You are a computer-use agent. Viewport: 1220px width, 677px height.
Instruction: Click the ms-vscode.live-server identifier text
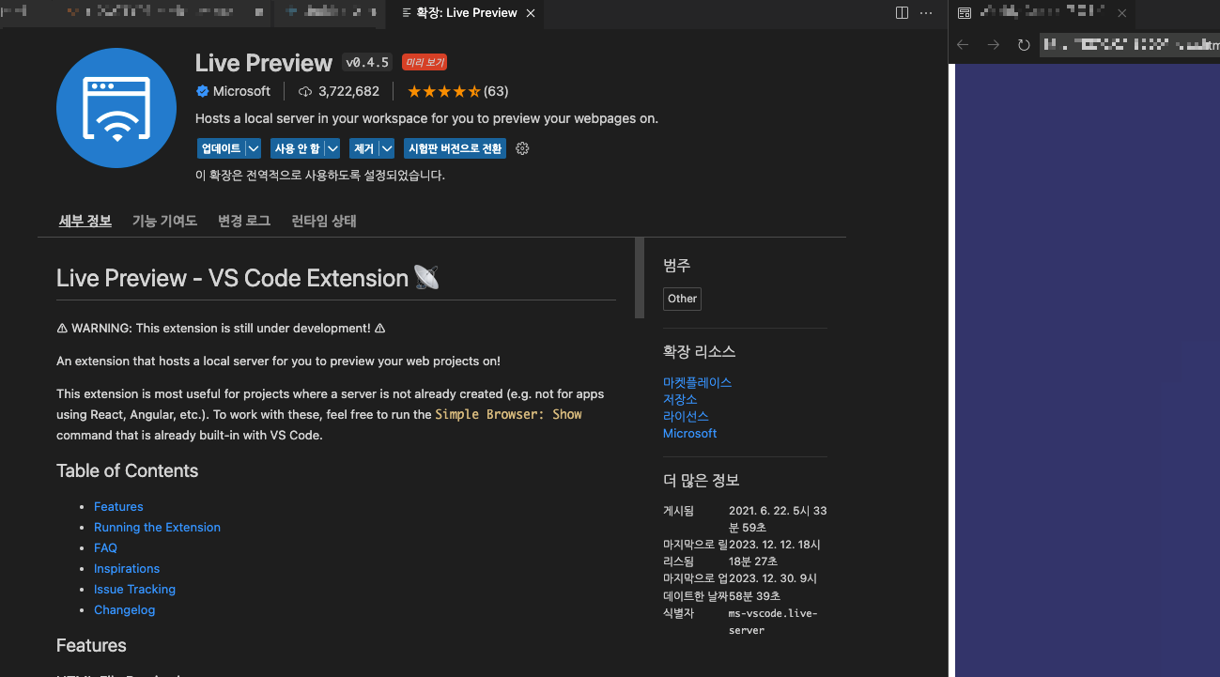[773, 622]
